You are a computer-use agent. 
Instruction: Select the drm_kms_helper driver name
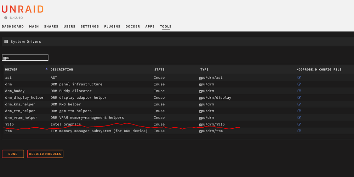20,104
